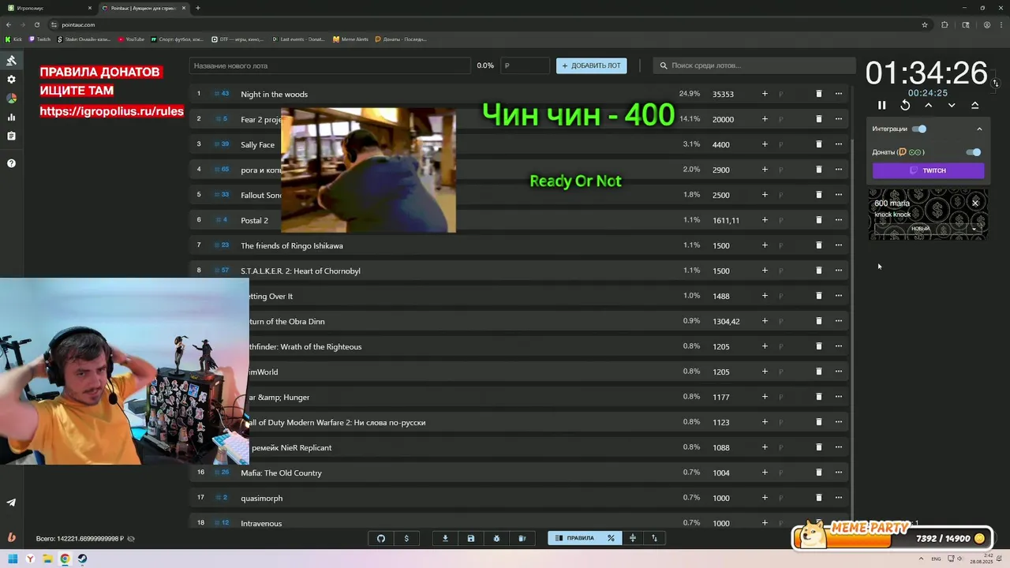1010x568 pixels.
Task: Toggle the Интеграции switch
Action: pos(919,129)
